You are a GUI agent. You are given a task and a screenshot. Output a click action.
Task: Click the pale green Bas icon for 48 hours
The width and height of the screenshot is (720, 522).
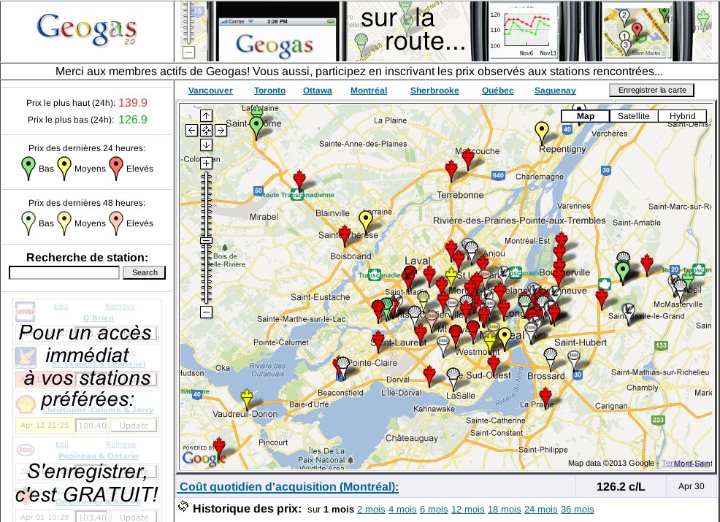[28, 223]
